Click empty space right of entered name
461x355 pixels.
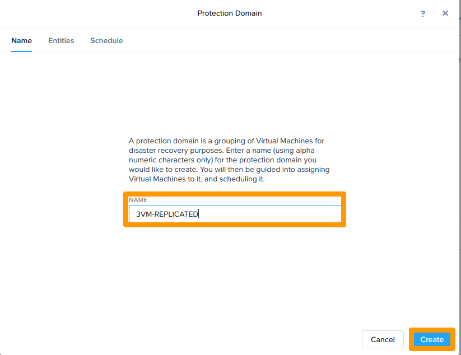[x=269, y=214]
